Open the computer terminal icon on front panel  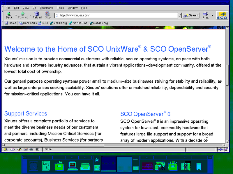72,166
